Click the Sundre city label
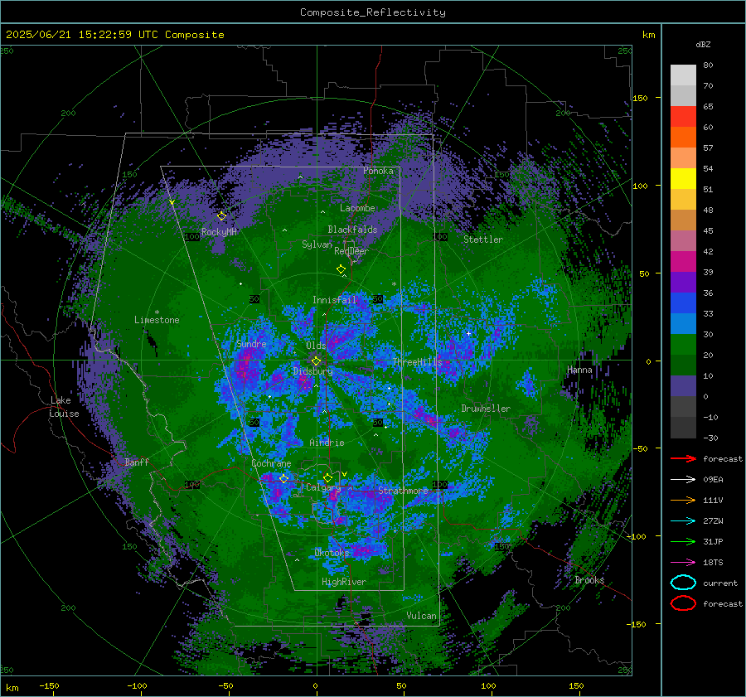The width and height of the screenshot is (746, 697). (251, 343)
